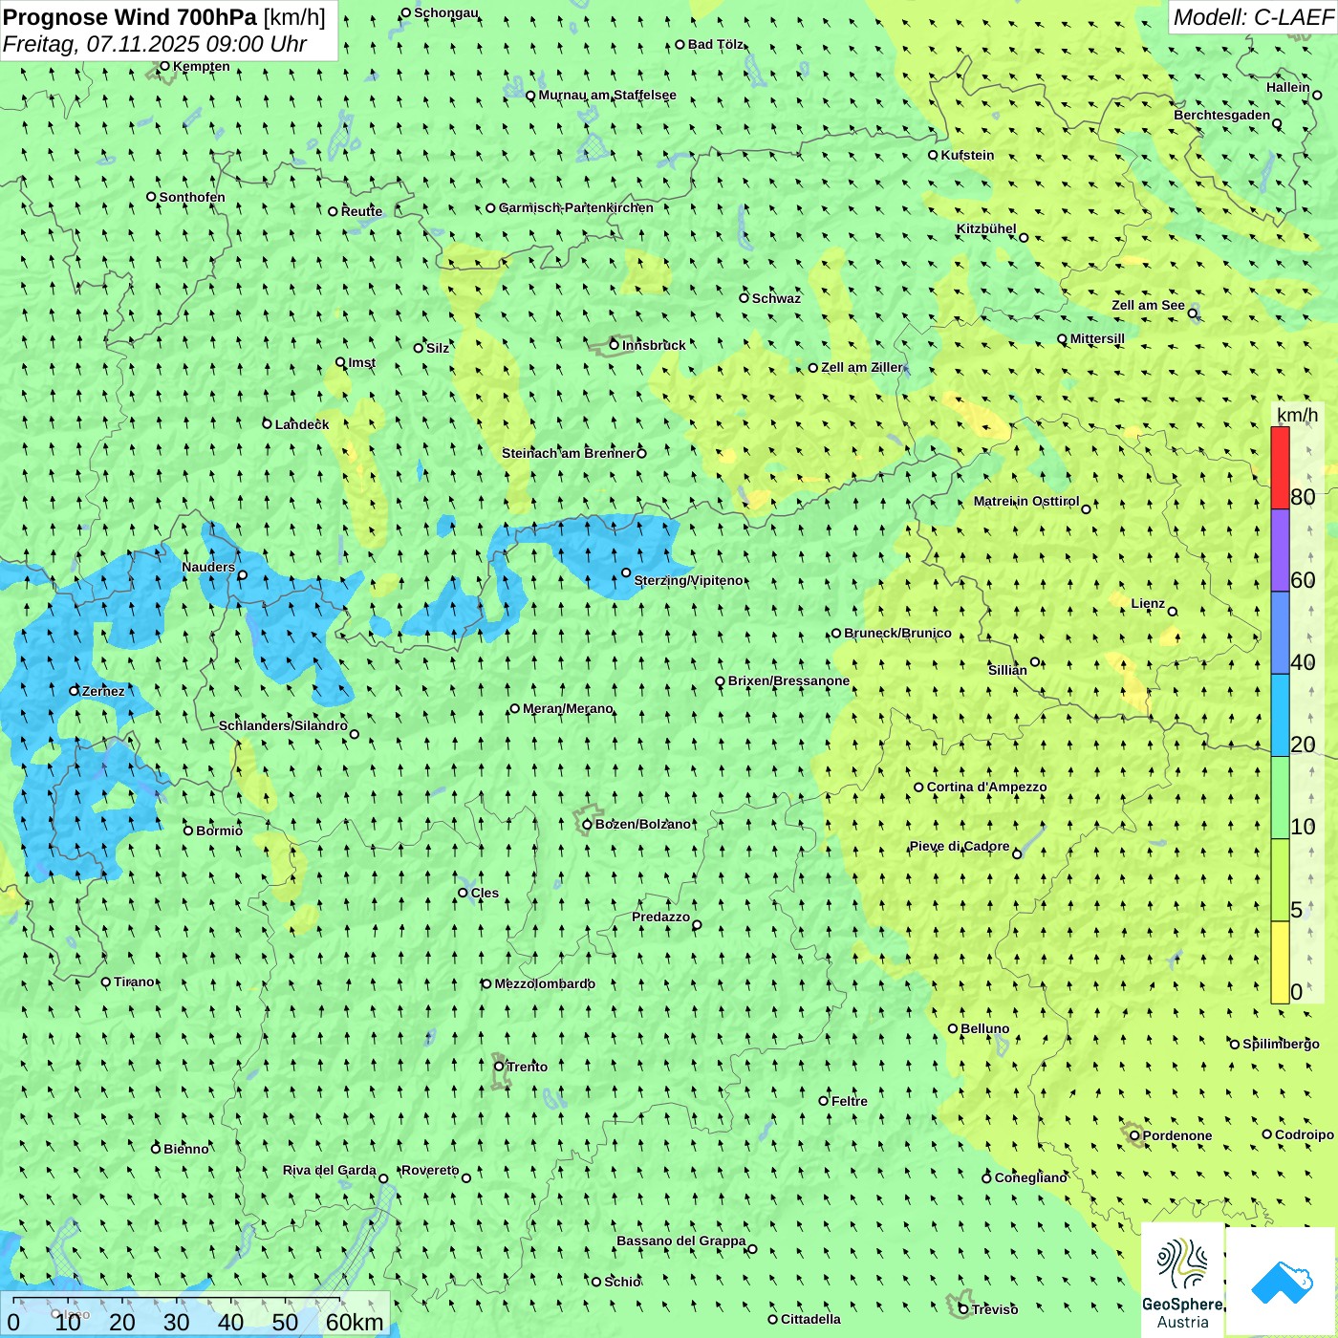
Task: Click the Schio town label
Action: pos(622,1282)
